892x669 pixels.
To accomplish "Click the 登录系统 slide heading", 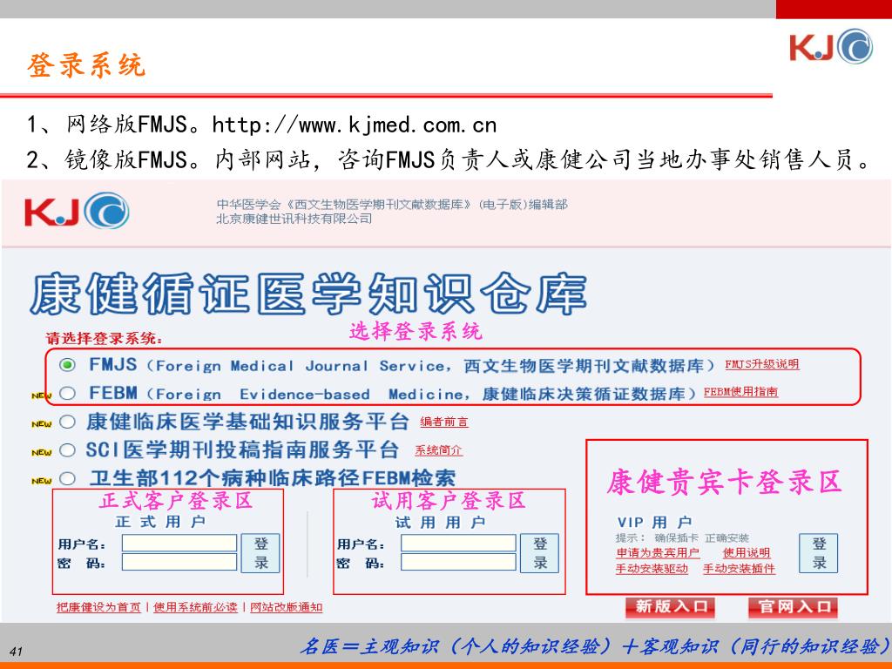I will tap(86, 64).
